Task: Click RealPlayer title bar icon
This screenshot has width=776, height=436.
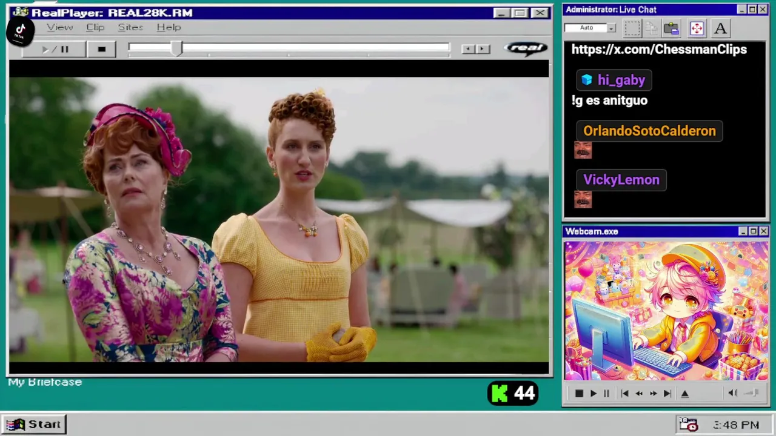Action: [20, 12]
